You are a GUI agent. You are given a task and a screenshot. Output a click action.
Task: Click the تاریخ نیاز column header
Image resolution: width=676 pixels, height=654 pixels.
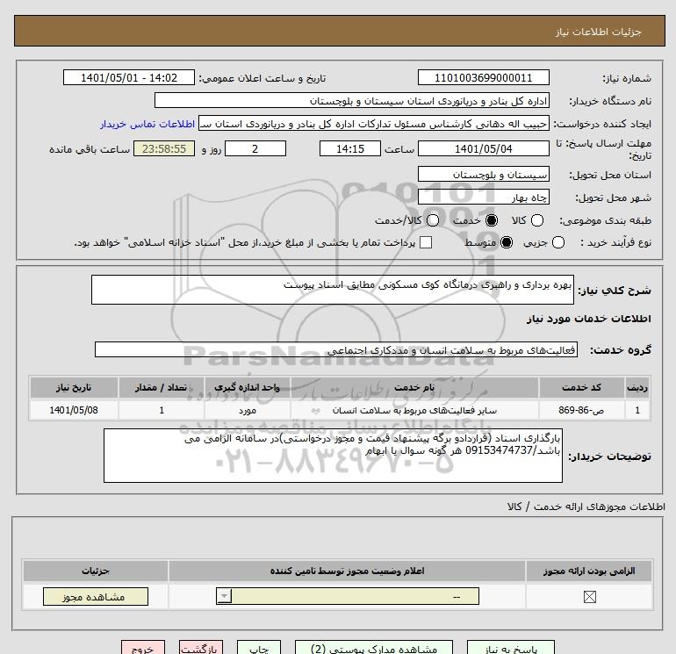74,387
